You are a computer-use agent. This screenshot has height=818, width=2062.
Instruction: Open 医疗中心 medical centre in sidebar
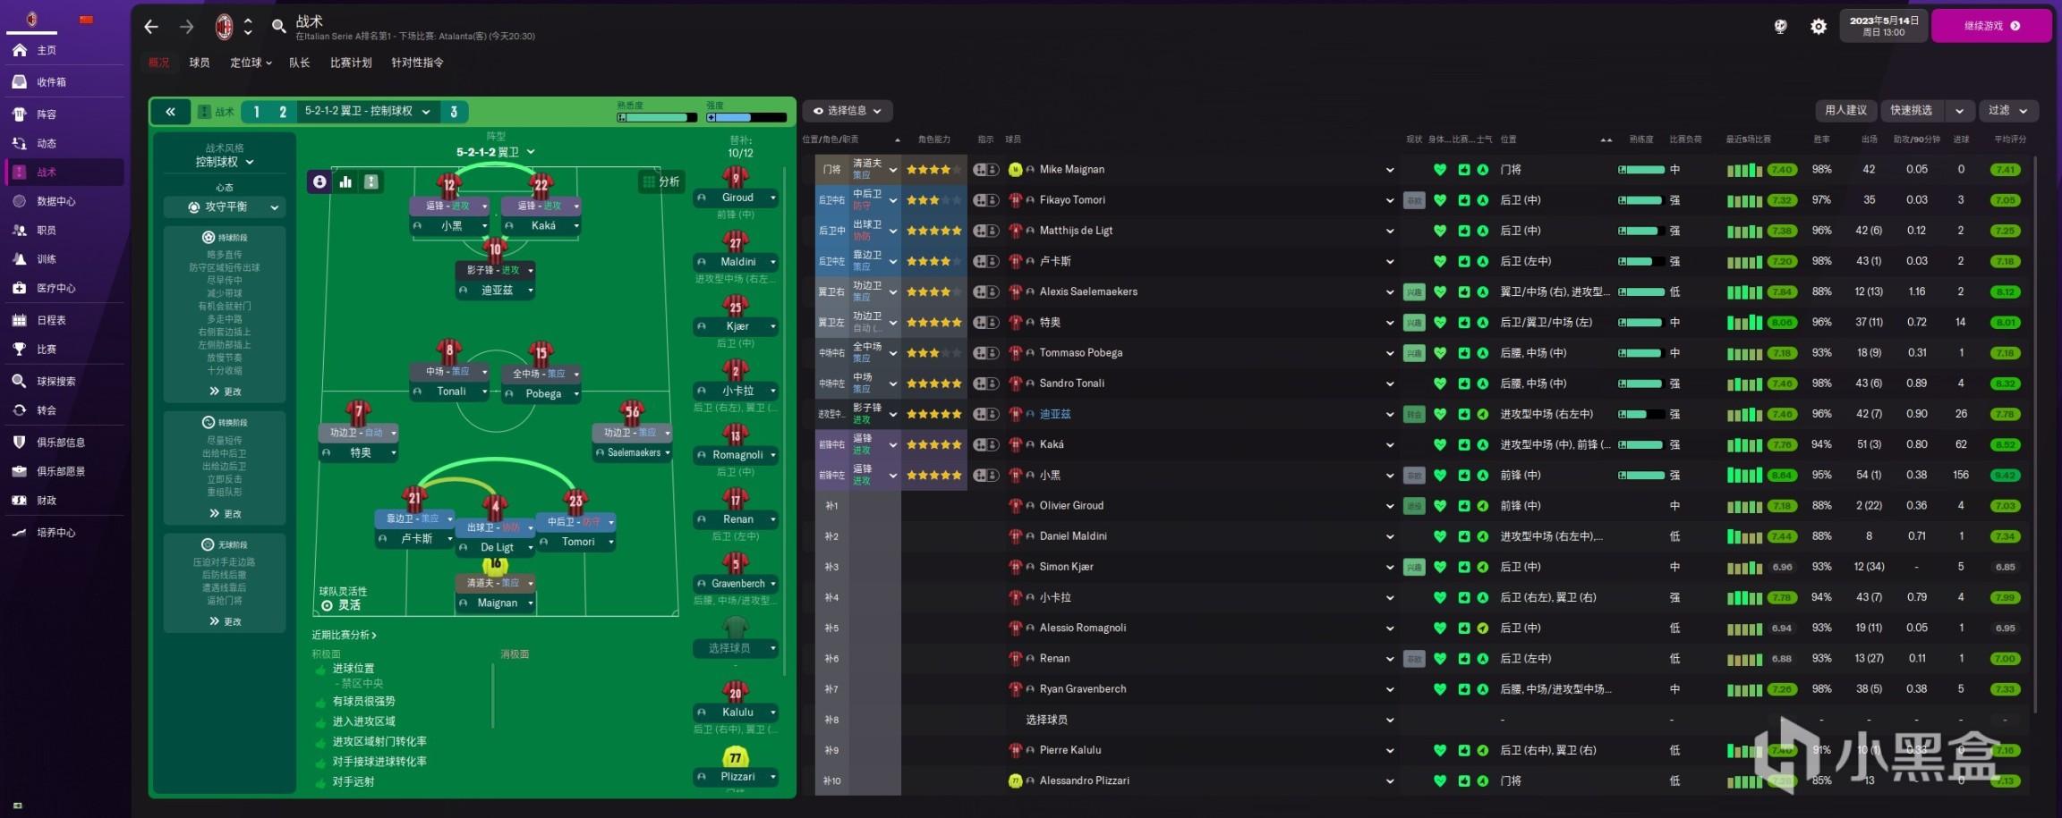pos(55,289)
